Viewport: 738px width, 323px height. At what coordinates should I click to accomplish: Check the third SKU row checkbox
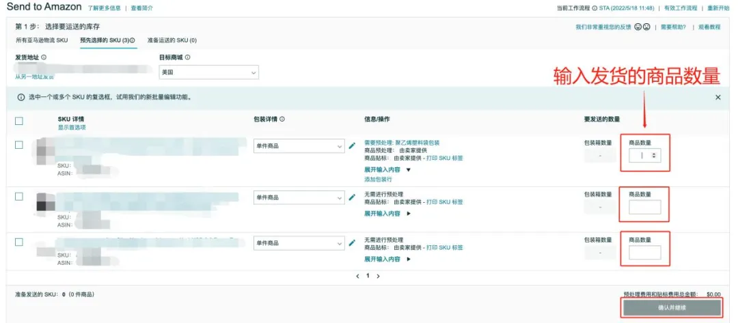tap(19, 242)
